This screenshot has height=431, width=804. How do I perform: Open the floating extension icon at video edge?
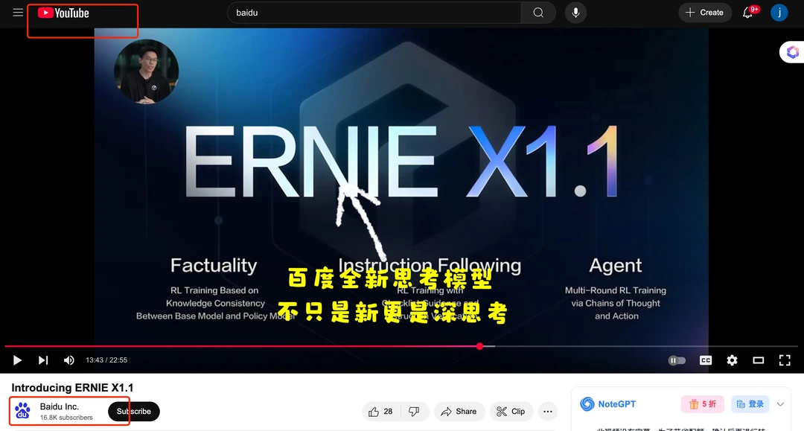[x=793, y=52]
